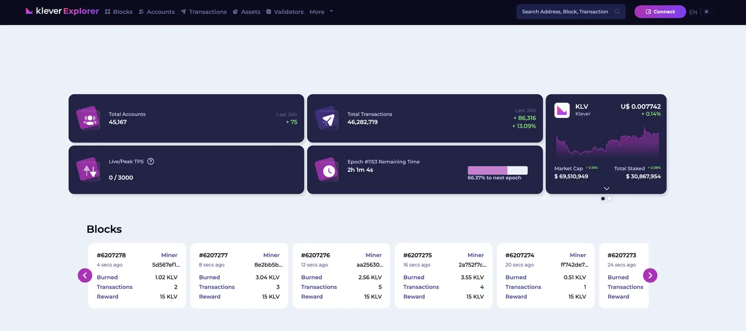The height and width of the screenshot is (331, 746).
Task: Click the Blocks section heading
Action: [104, 229]
